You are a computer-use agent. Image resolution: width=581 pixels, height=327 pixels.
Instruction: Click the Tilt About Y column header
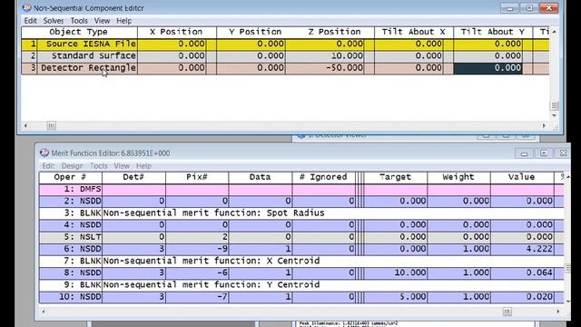(493, 32)
